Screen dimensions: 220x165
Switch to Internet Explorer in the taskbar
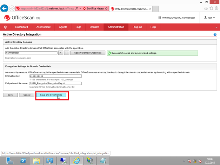pos(76,161)
